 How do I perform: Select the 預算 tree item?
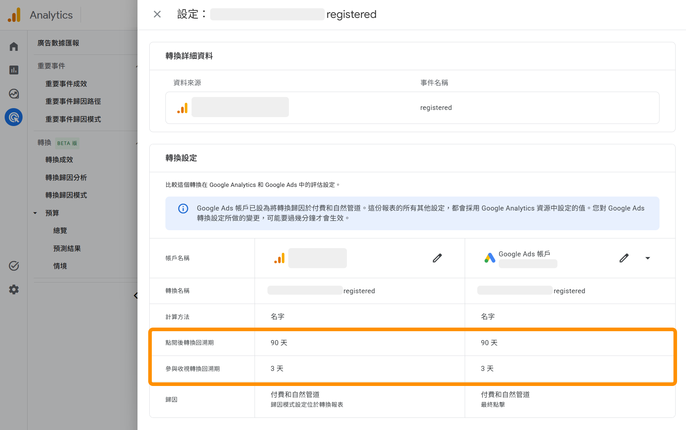click(52, 213)
